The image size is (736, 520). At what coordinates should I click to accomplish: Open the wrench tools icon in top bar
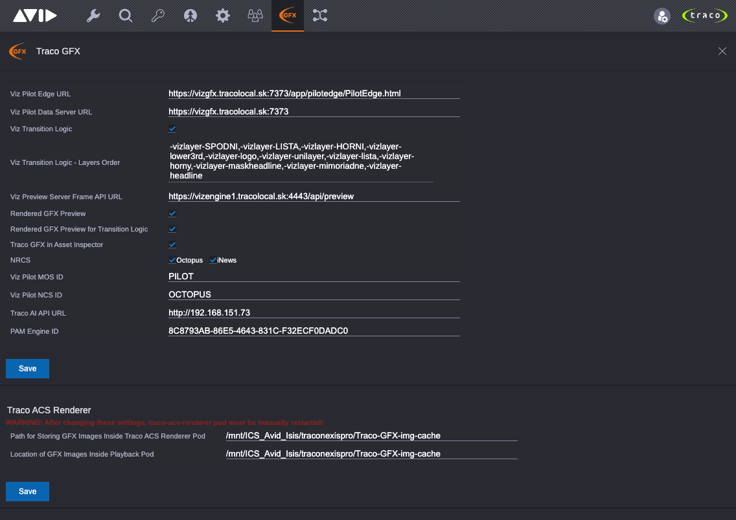coord(93,16)
